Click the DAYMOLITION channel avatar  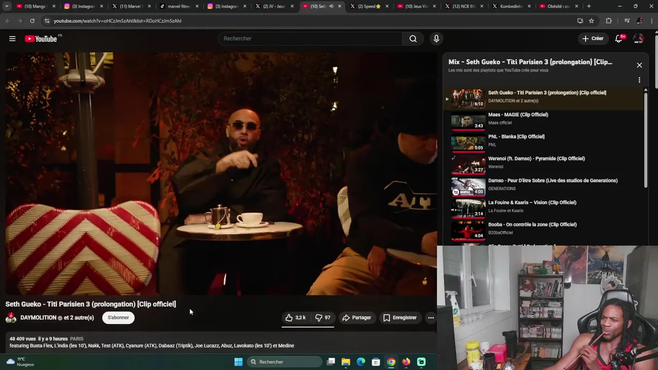pyautogui.click(x=11, y=318)
